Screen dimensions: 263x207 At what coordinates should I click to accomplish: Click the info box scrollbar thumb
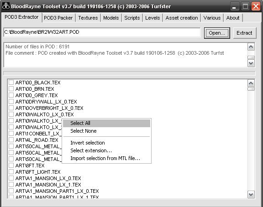tap(251, 57)
